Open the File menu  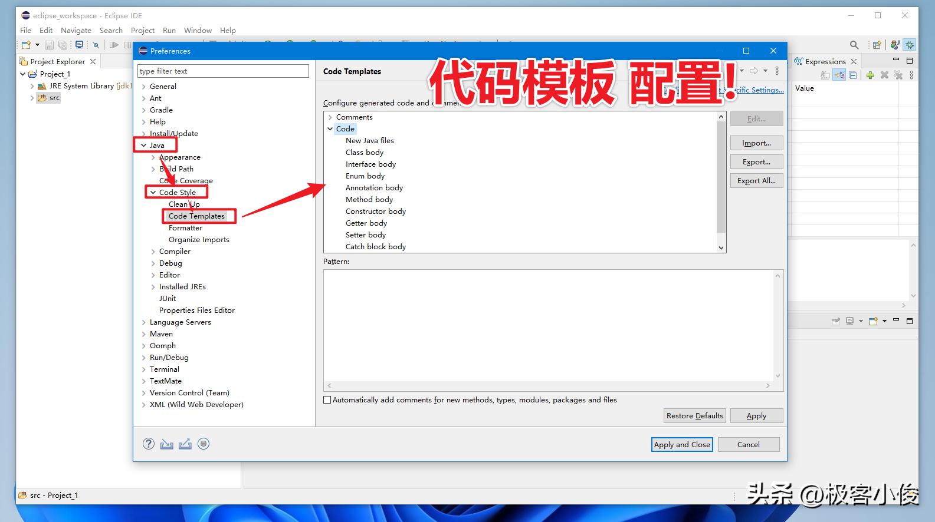25,30
